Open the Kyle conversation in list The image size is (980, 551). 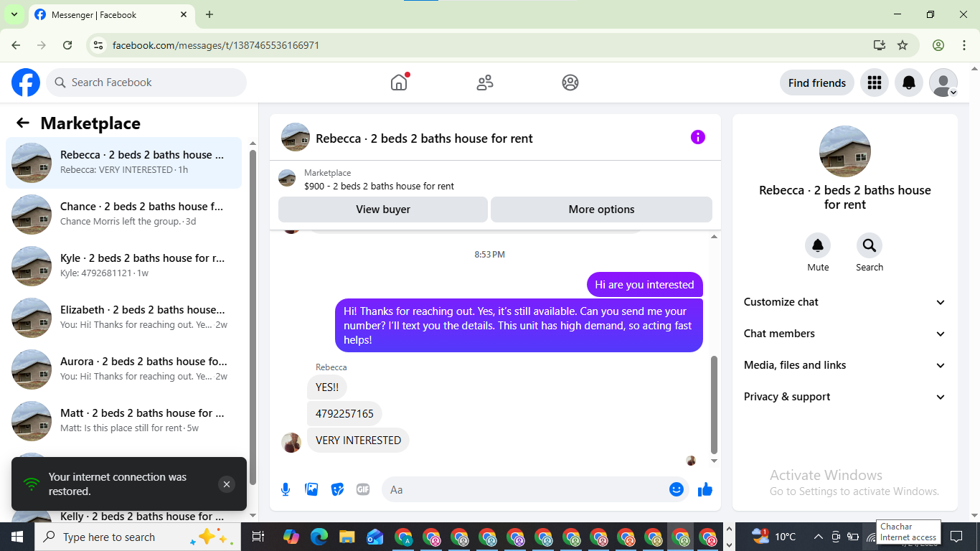(123, 266)
